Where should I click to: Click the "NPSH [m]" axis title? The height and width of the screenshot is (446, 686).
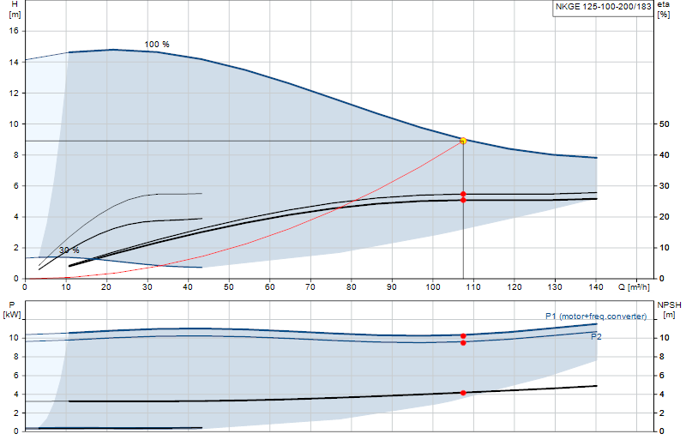670,310
